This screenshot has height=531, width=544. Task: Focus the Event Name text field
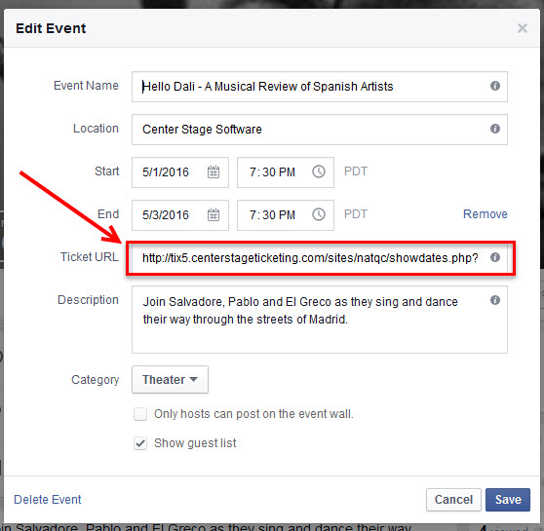320,87
